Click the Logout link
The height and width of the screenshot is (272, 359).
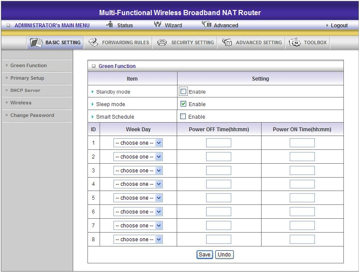pyautogui.click(x=339, y=26)
